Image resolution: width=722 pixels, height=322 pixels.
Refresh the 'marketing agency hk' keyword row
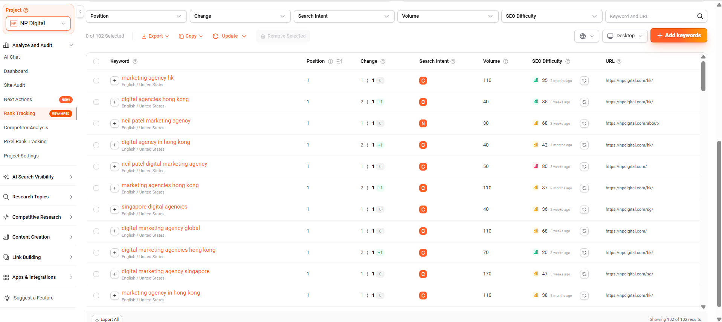[584, 81]
